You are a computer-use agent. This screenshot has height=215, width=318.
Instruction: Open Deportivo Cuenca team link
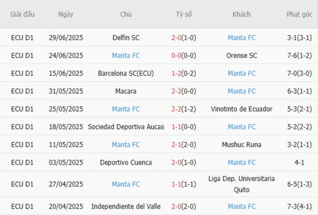tap(126, 162)
